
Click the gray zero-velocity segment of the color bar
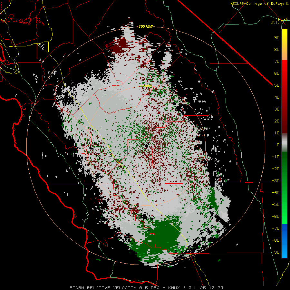[285, 143]
